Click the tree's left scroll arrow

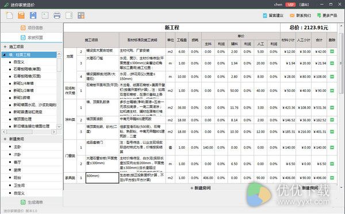pyautogui.click(x=4, y=132)
